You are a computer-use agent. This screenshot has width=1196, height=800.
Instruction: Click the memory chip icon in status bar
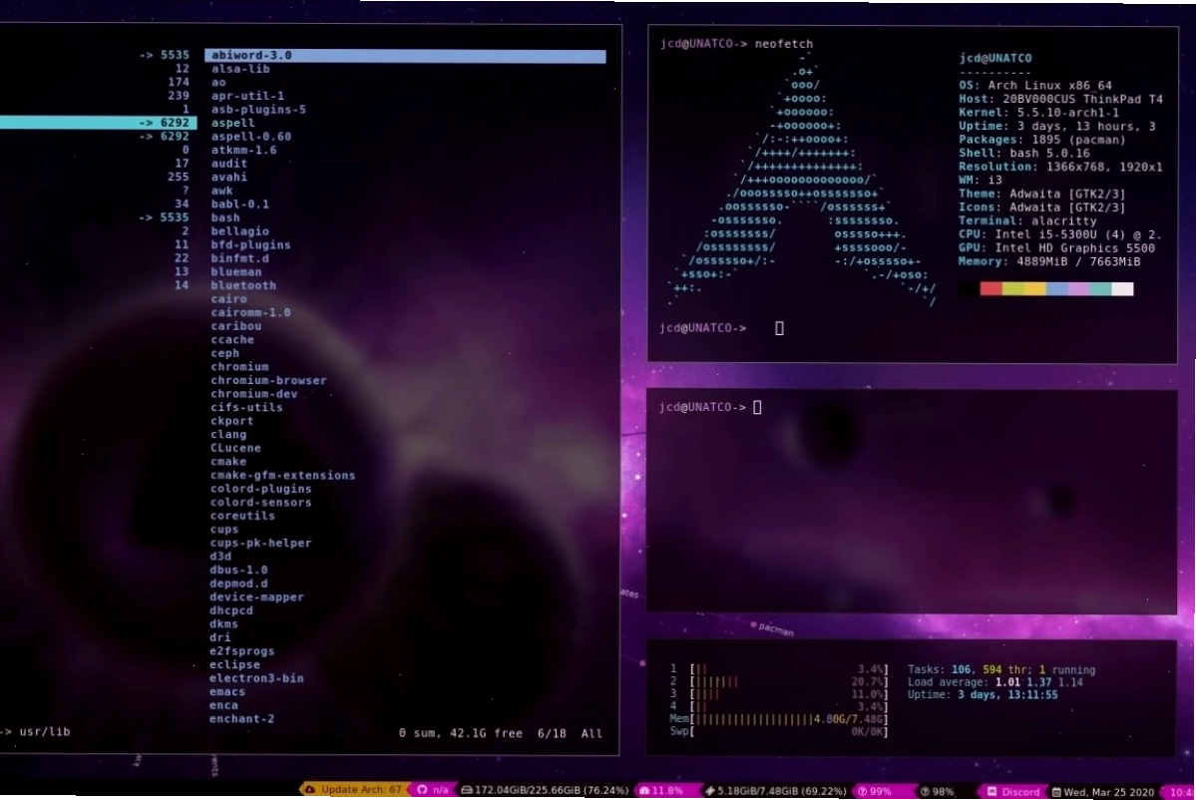pos(709,791)
